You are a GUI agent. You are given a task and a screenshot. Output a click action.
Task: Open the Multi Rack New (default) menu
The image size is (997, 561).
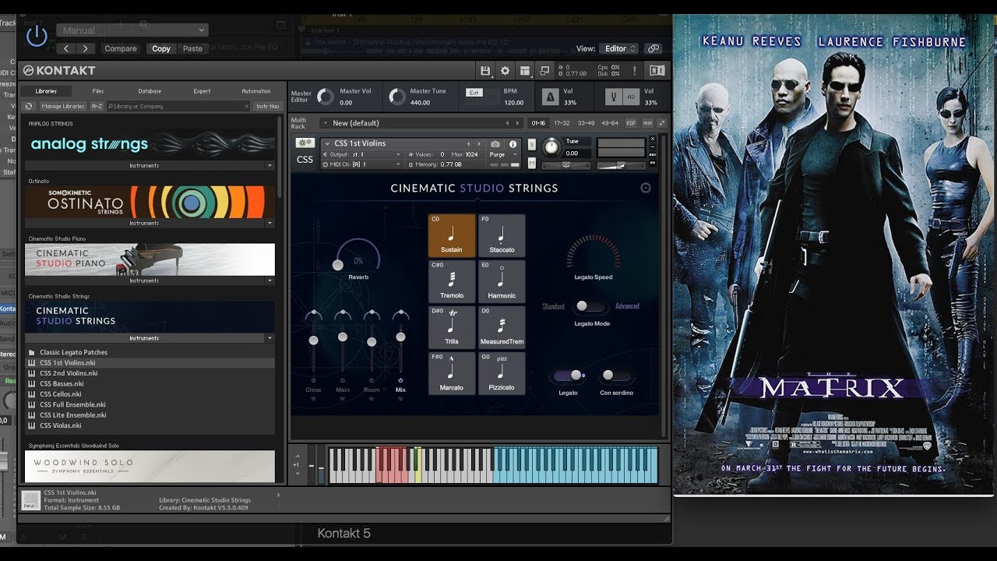click(x=421, y=123)
